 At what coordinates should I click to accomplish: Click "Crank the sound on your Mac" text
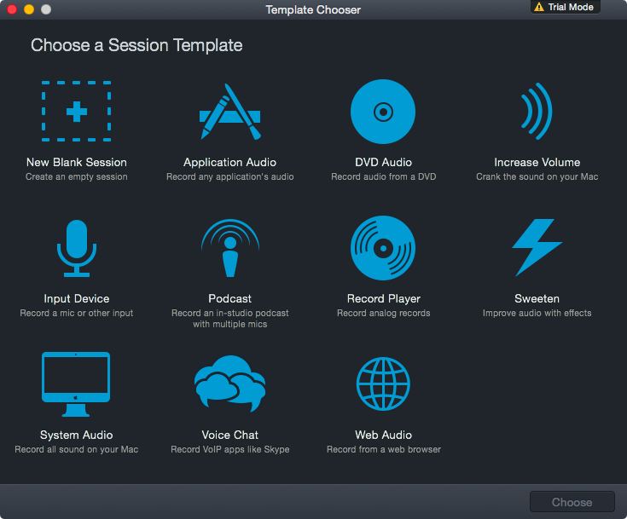[x=537, y=176]
